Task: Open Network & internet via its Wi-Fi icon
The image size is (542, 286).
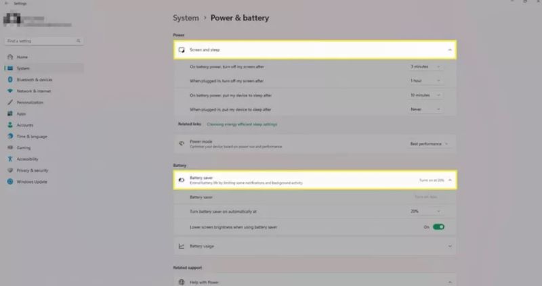Action: [10, 91]
